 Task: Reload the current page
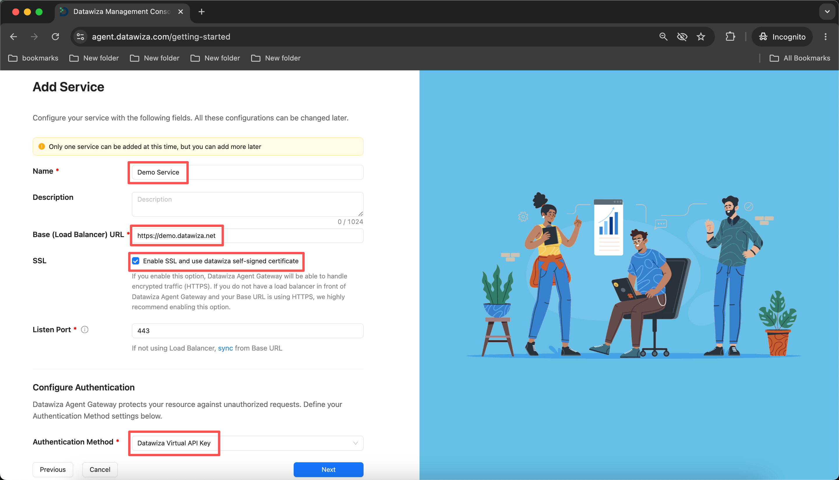pos(55,37)
